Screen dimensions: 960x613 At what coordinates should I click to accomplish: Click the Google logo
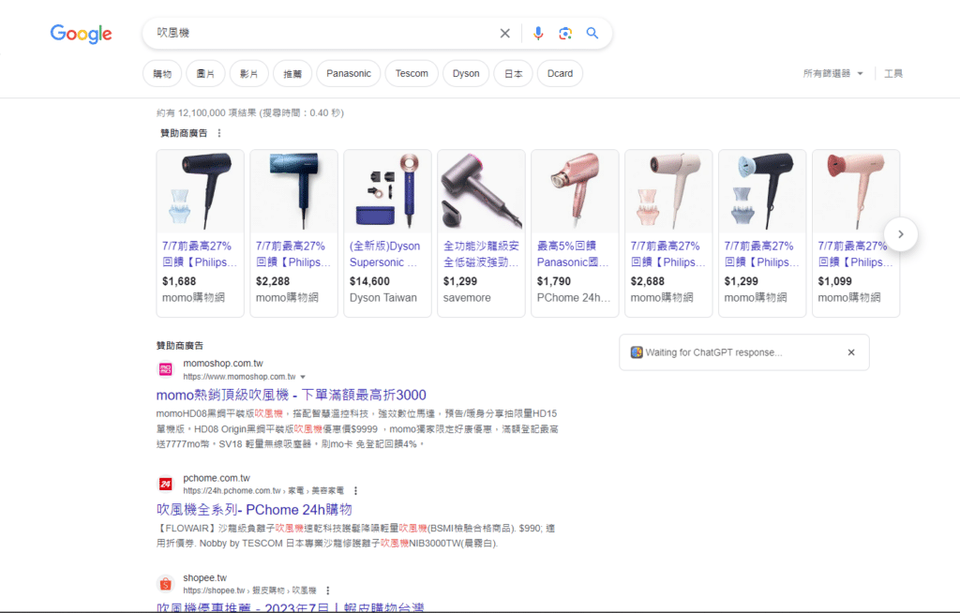click(x=81, y=34)
